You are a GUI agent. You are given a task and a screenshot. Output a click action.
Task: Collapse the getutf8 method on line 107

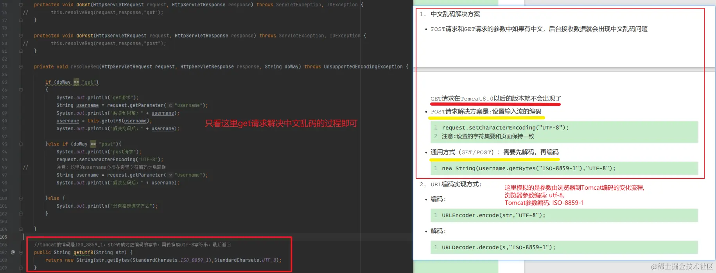tap(21, 252)
